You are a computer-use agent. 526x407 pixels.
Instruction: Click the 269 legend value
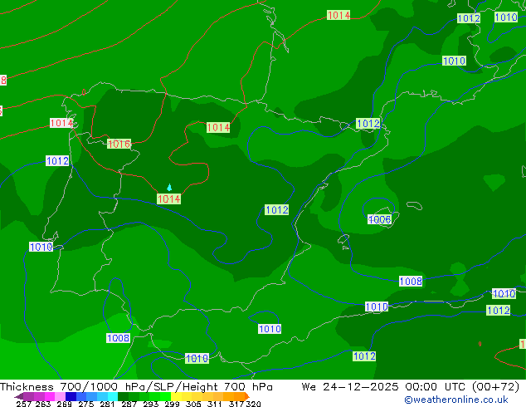tap(64, 404)
